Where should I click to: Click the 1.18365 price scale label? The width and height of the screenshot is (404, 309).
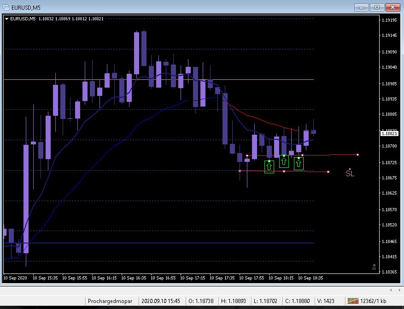pos(389,272)
